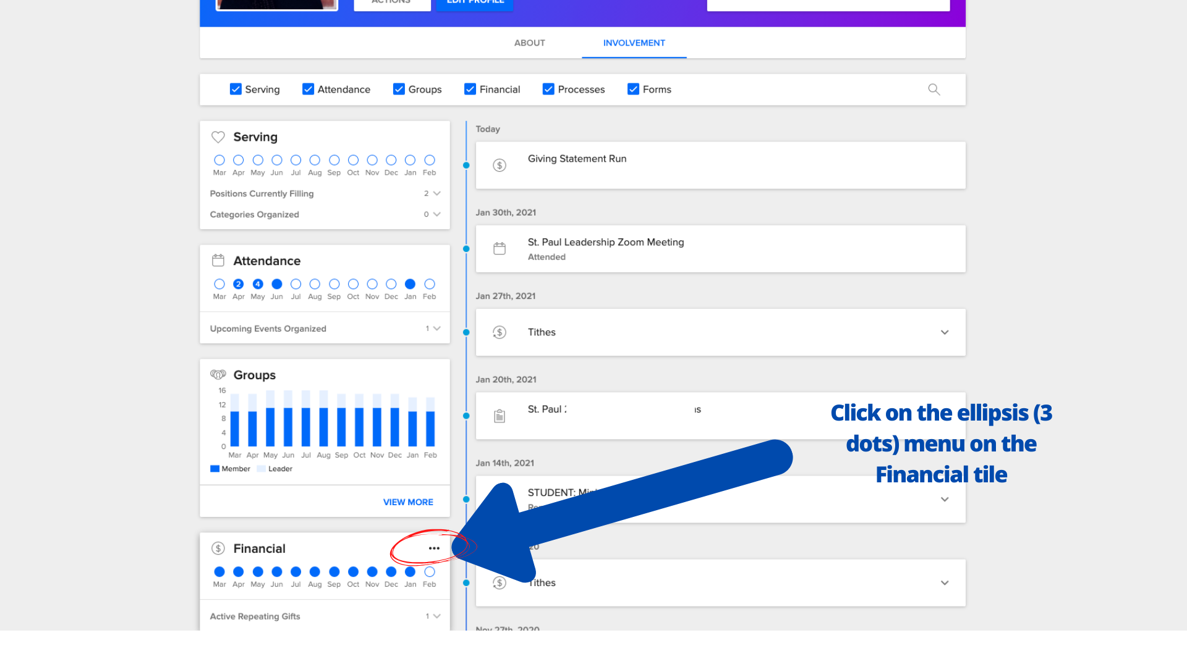Open St. Paul Leadership Zoom Meeting entry
Image resolution: width=1187 pixels, height=667 pixels.
point(605,242)
